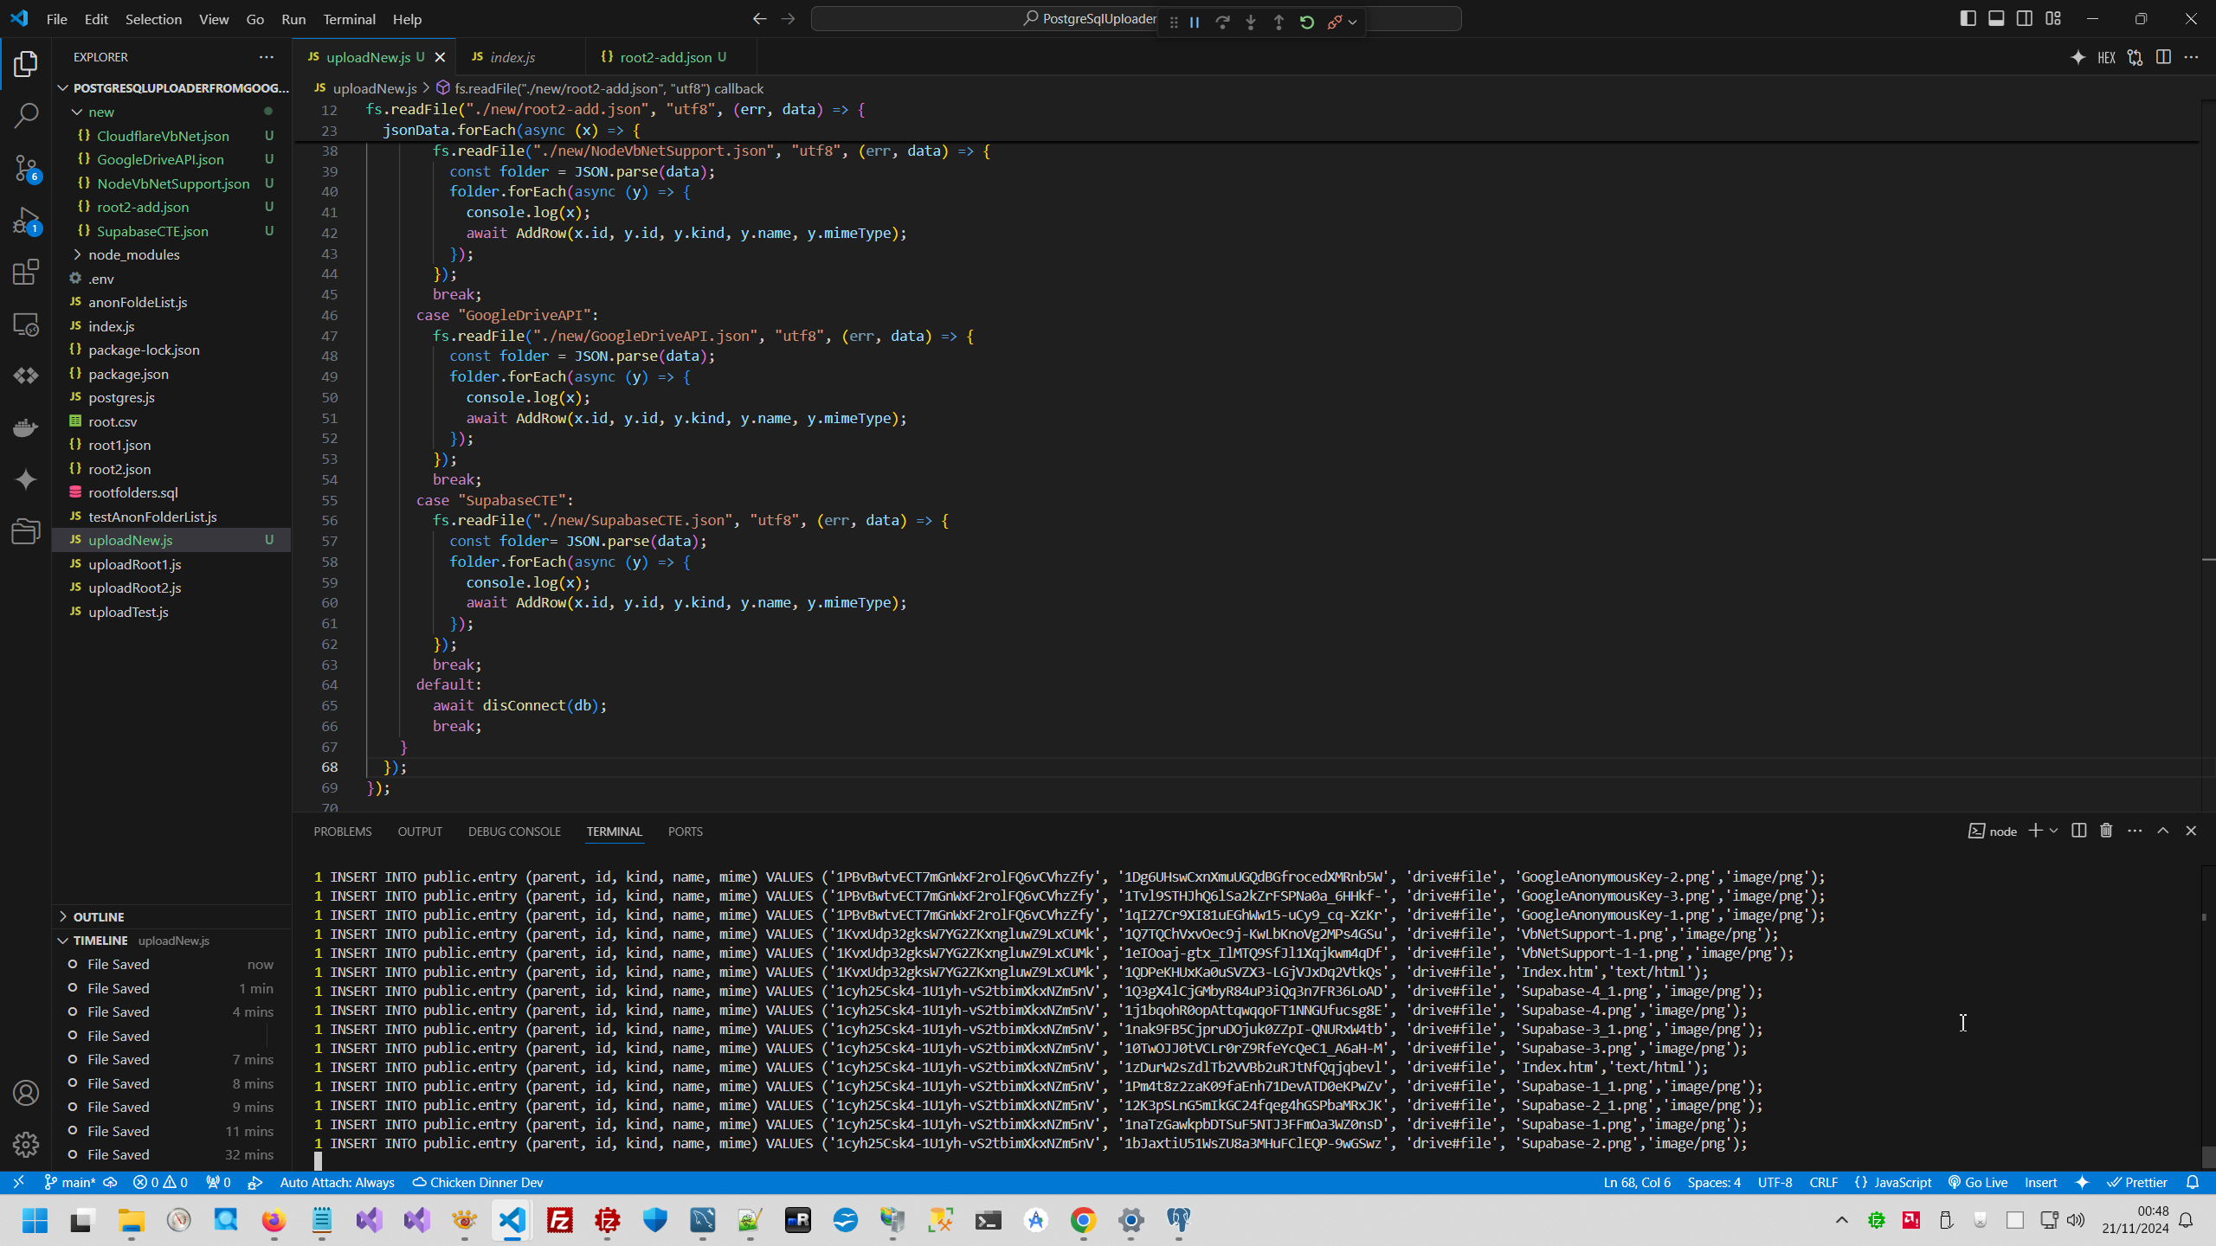This screenshot has width=2216, height=1246.
Task: Toggle the bottom panel layout button
Action: (1996, 19)
